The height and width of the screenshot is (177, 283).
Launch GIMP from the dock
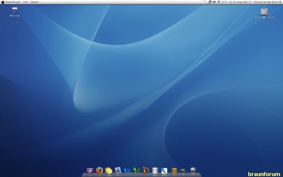coord(183,171)
